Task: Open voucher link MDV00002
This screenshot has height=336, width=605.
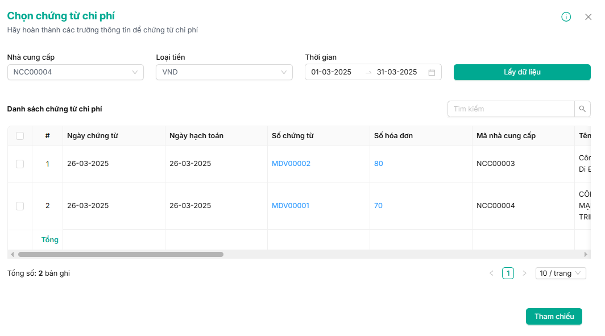Action: pyautogui.click(x=291, y=164)
